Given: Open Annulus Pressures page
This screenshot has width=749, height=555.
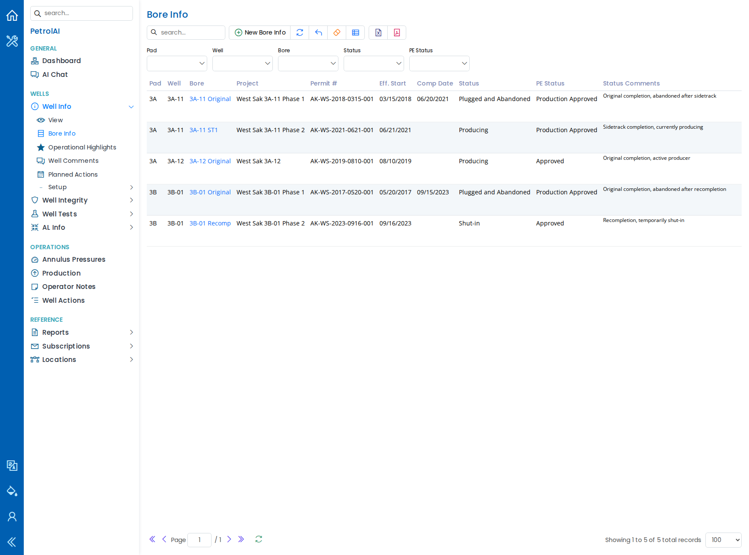Looking at the screenshot, I should point(74,260).
